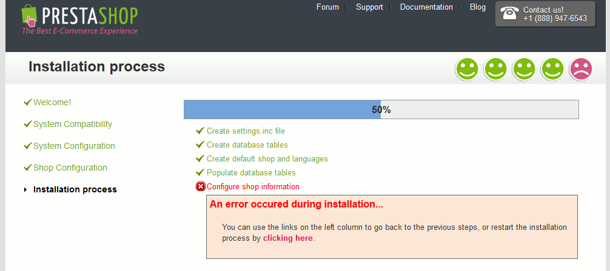Click checkmark beside Create default shop and languages
The height and width of the screenshot is (271, 610).
tap(200, 159)
